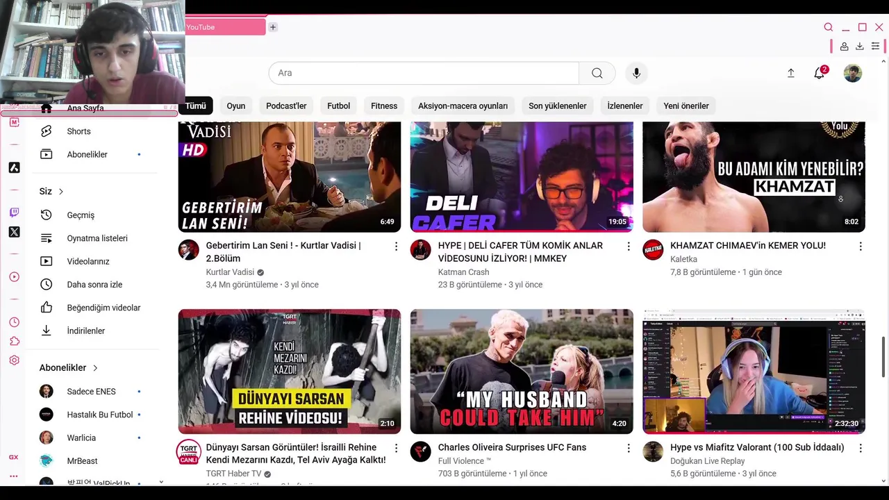
Task: Click the search magnifier button
Action: tap(597, 73)
